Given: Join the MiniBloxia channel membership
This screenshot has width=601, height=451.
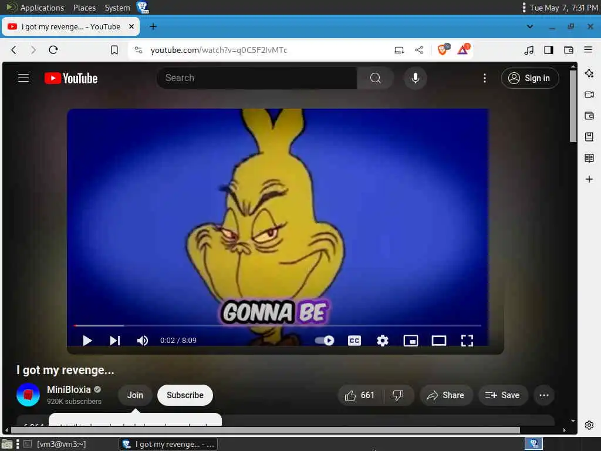Looking at the screenshot, I should pos(135,395).
